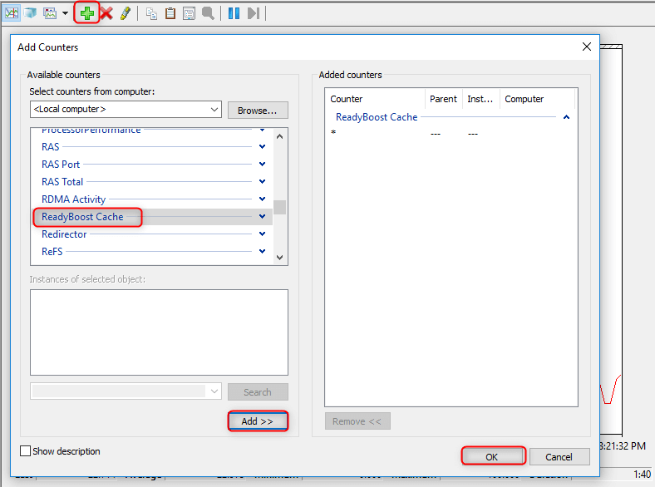The height and width of the screenshot is (487, 655).
Task: Open the Local computer combo box
Action: tap(126, 110)
